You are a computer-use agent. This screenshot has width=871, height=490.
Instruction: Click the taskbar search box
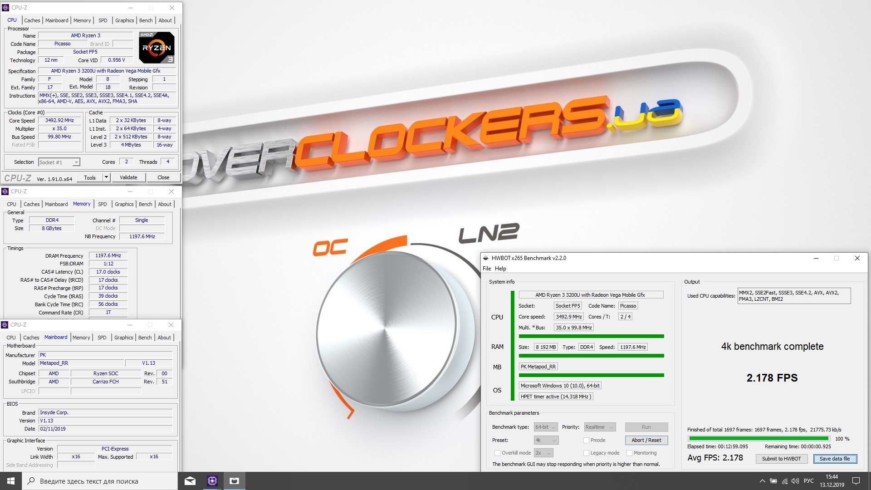coord(100,481)
